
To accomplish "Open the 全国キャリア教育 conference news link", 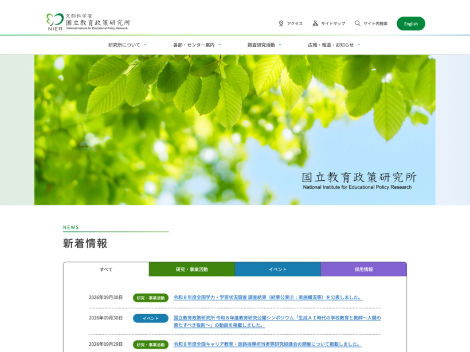I will pyautogui.click(x=267, y=344).
